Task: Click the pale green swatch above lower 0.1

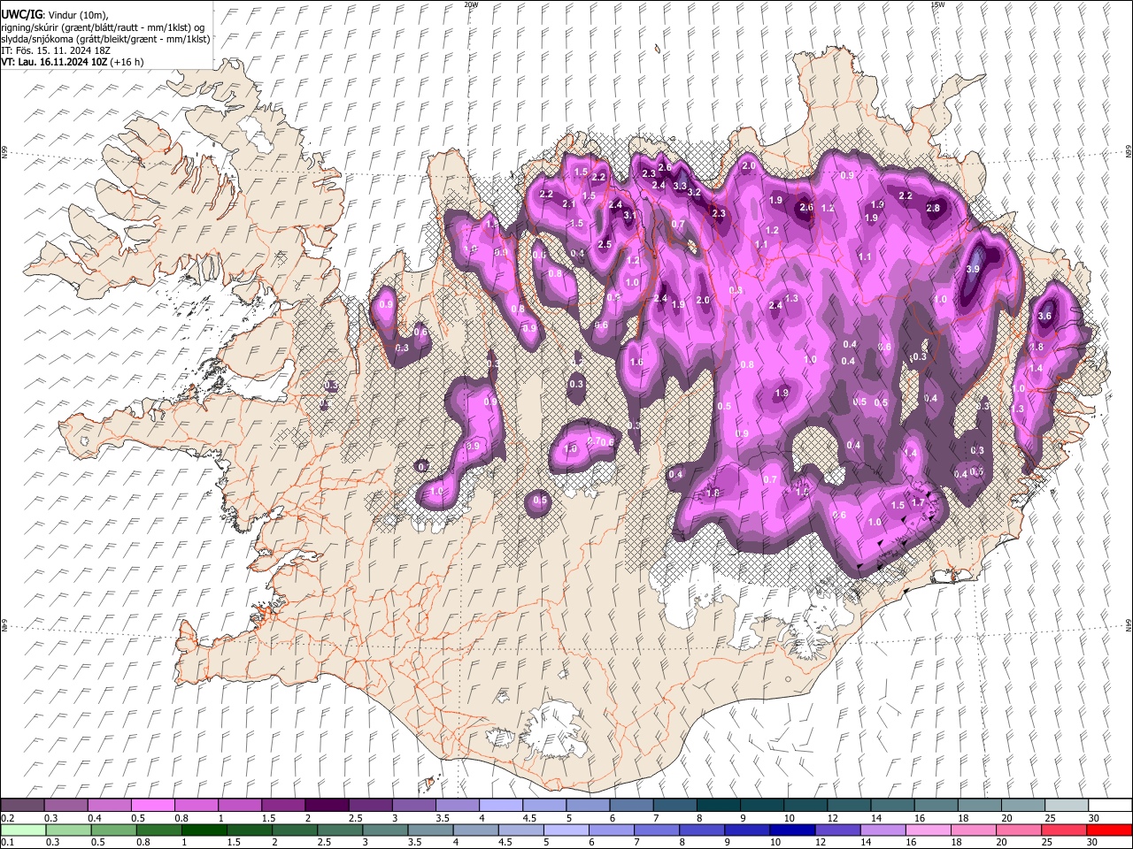Action: 22,830
